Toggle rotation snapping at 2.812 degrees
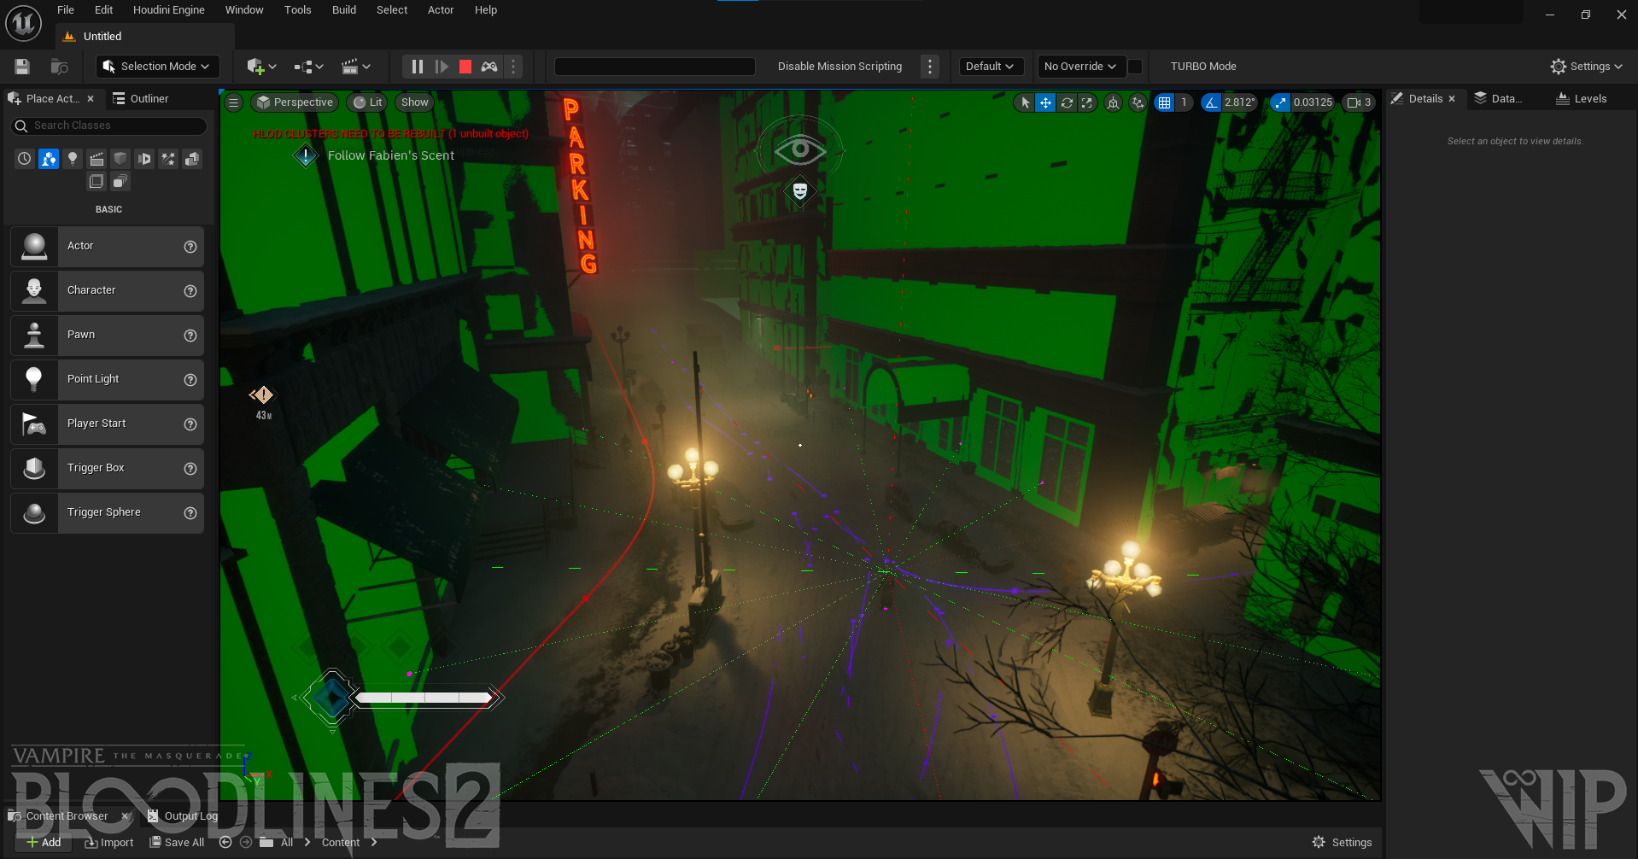This screenshot has height=859, width=1638. tap(1212, 102)
